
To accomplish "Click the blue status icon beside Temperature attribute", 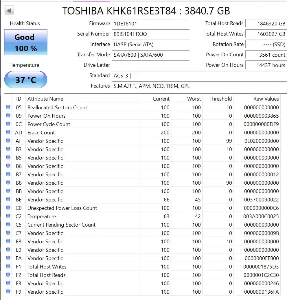I will click(8, 216).
